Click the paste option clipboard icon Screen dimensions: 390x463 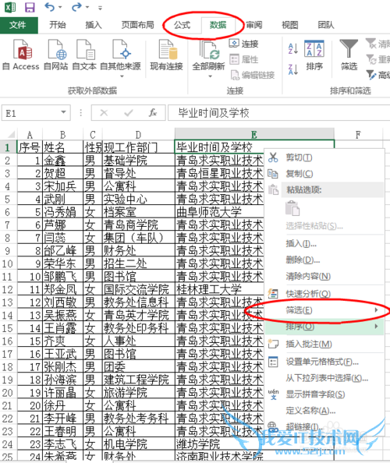click(x=292, y=208)
